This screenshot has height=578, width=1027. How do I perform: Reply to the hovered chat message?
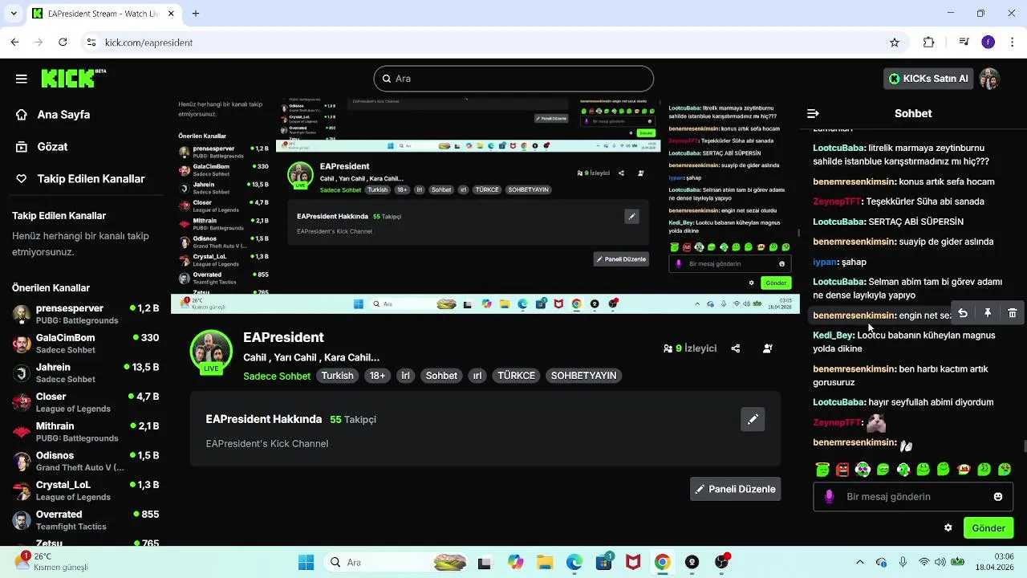coord(963,313)
